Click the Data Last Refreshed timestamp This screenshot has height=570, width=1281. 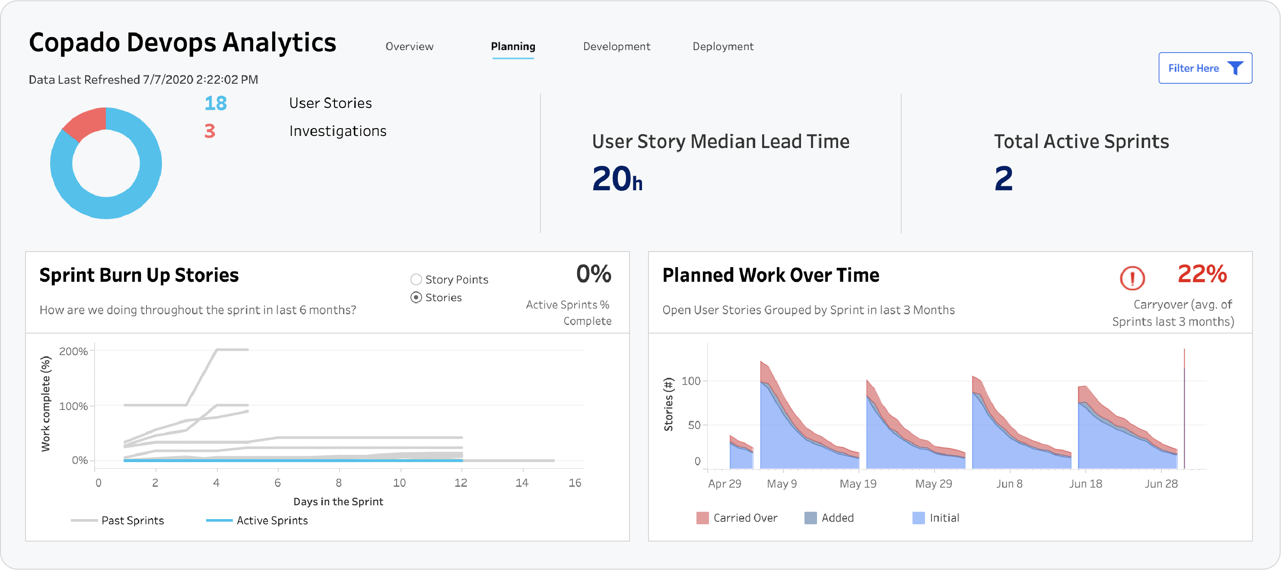tap(143, 80)
